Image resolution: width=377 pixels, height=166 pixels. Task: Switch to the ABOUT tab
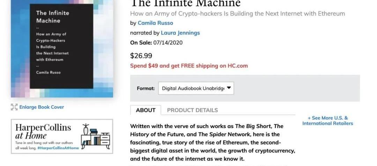pyautogui.click(x=146, y=110)
